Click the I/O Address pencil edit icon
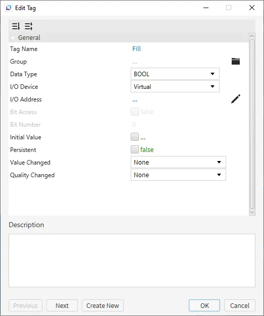The height and width of the screenshot is (316, 264). [x=236, y=99]
